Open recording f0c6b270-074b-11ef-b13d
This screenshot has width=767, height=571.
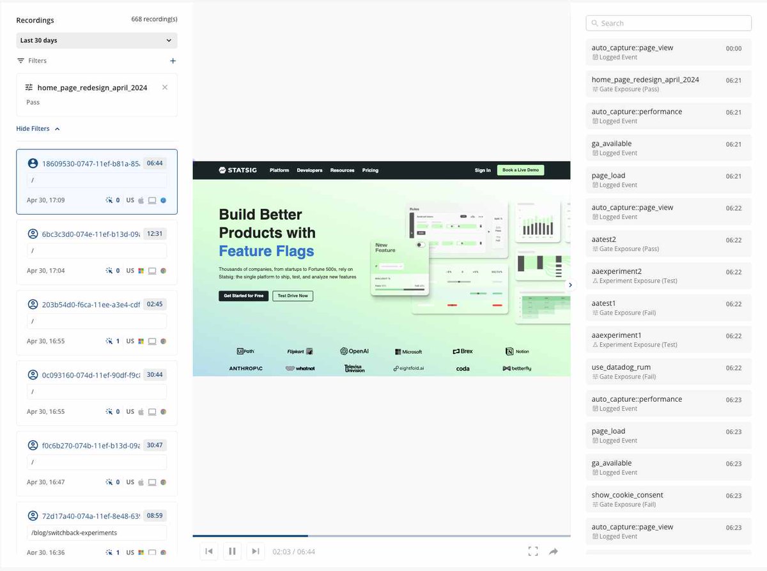[97, 463]
